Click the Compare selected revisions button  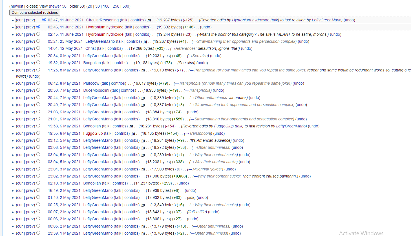tap(35, 12)
